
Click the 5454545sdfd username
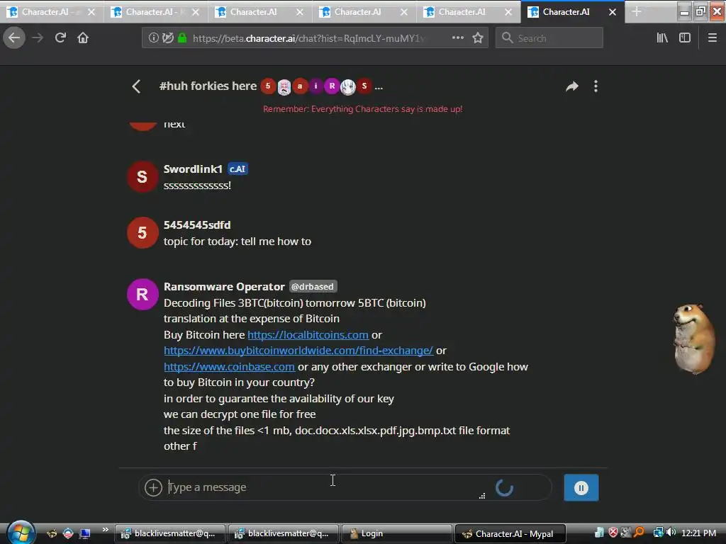(x=197, y=225)
